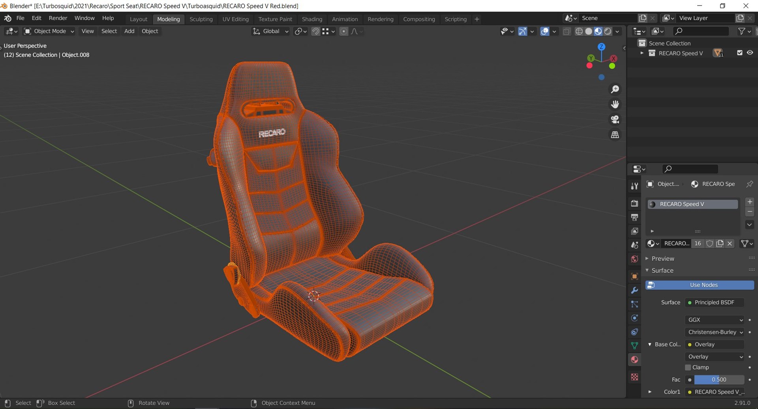Open viewport shading options dropdown arrow
This screenshot has width=758, height=409.
pos(617,31)
